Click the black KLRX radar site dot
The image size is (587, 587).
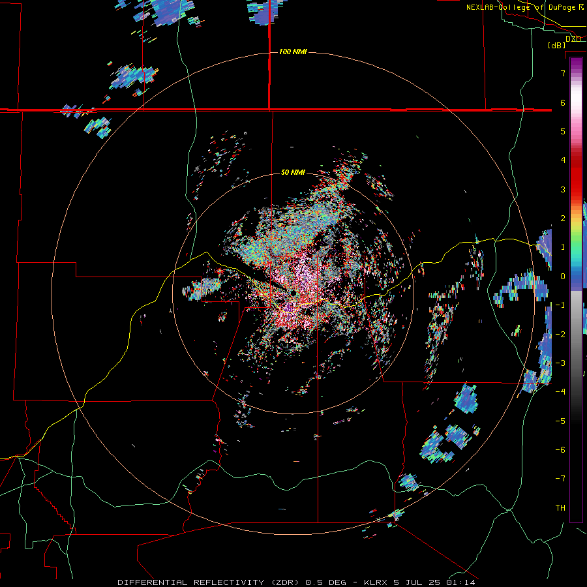[293, 293]
